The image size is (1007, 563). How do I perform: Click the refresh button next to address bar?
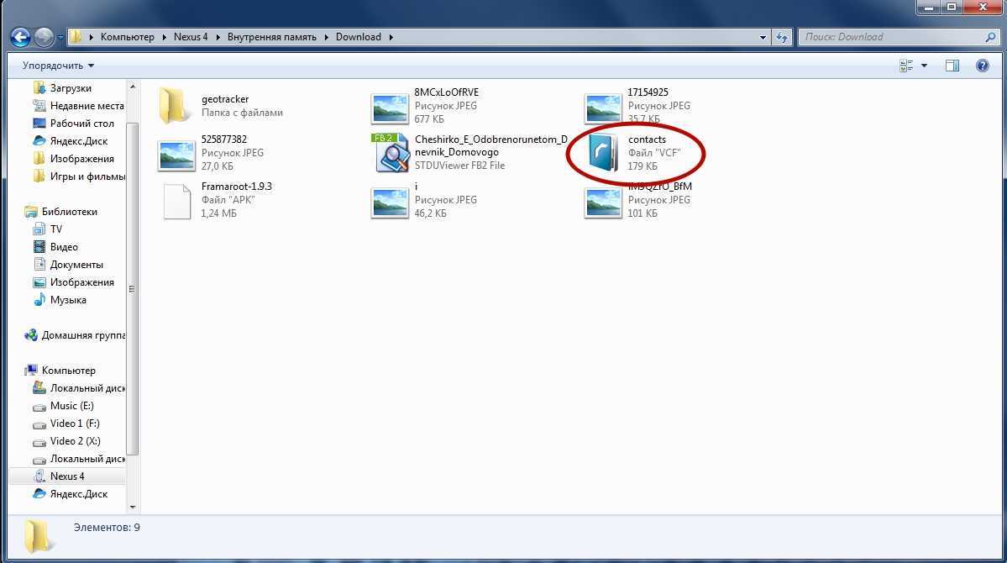coord(783,37)
